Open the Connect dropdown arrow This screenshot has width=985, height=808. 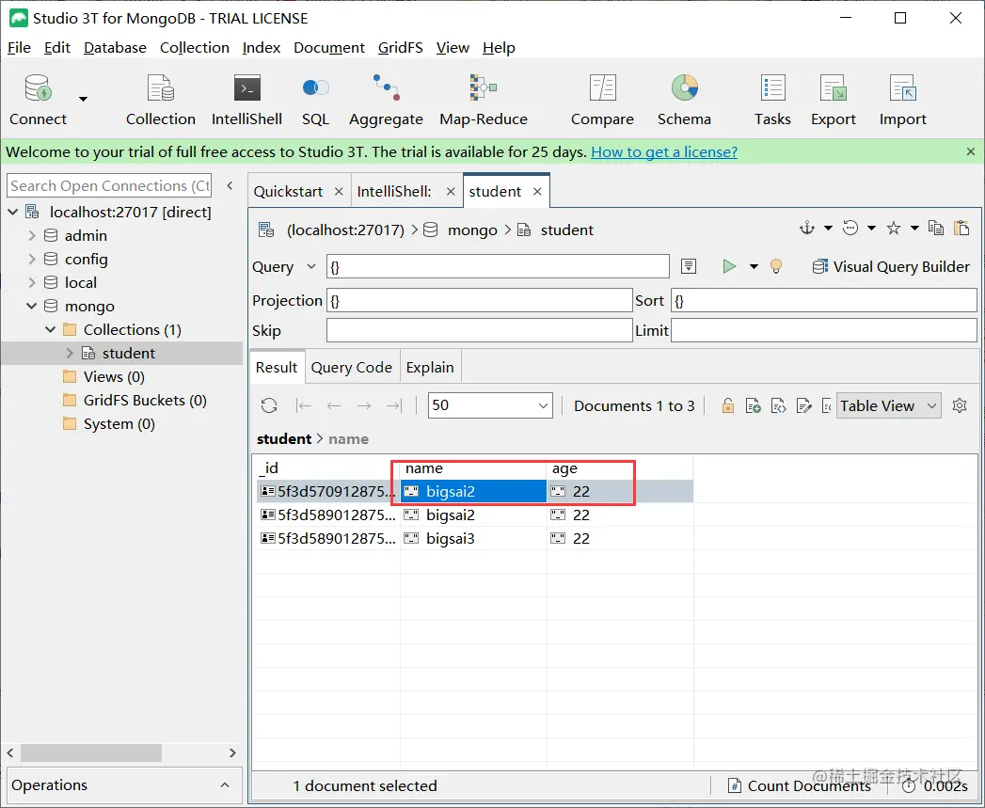(x=83, y=99)
